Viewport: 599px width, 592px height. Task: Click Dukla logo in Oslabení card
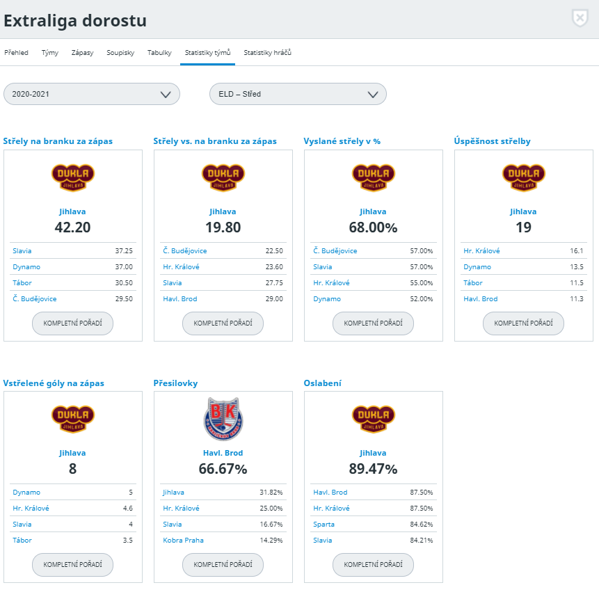pyautogui.click(x=373, y=419)
